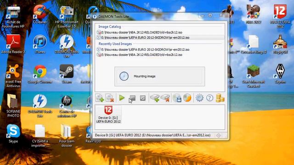Open the Steam desktop icon
Image resolution: width=294 pixels, height=165 pixels.
click(67, 74)
